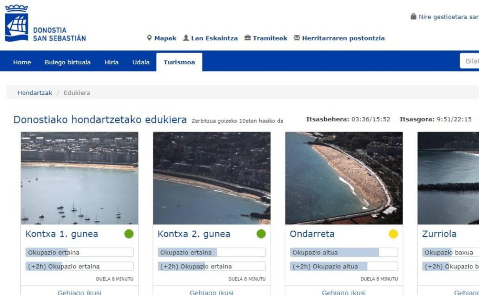The image size is (479, 295).
Task: Click Ondarreta's Okupazio altua occupancy bar
Action: [x=344, y=252]
